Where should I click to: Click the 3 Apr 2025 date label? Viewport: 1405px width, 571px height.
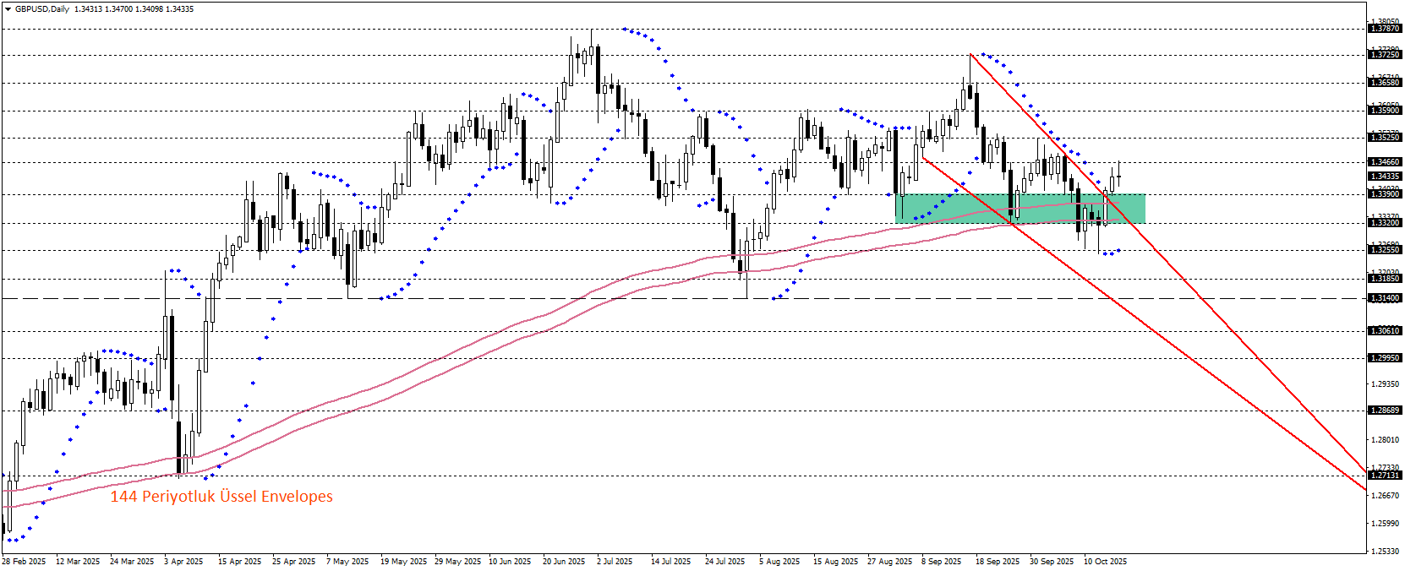(183, 562)
